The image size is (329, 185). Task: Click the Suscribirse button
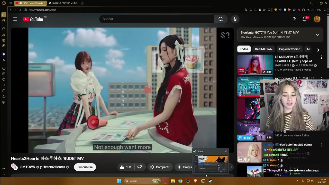tap(85, 167)
